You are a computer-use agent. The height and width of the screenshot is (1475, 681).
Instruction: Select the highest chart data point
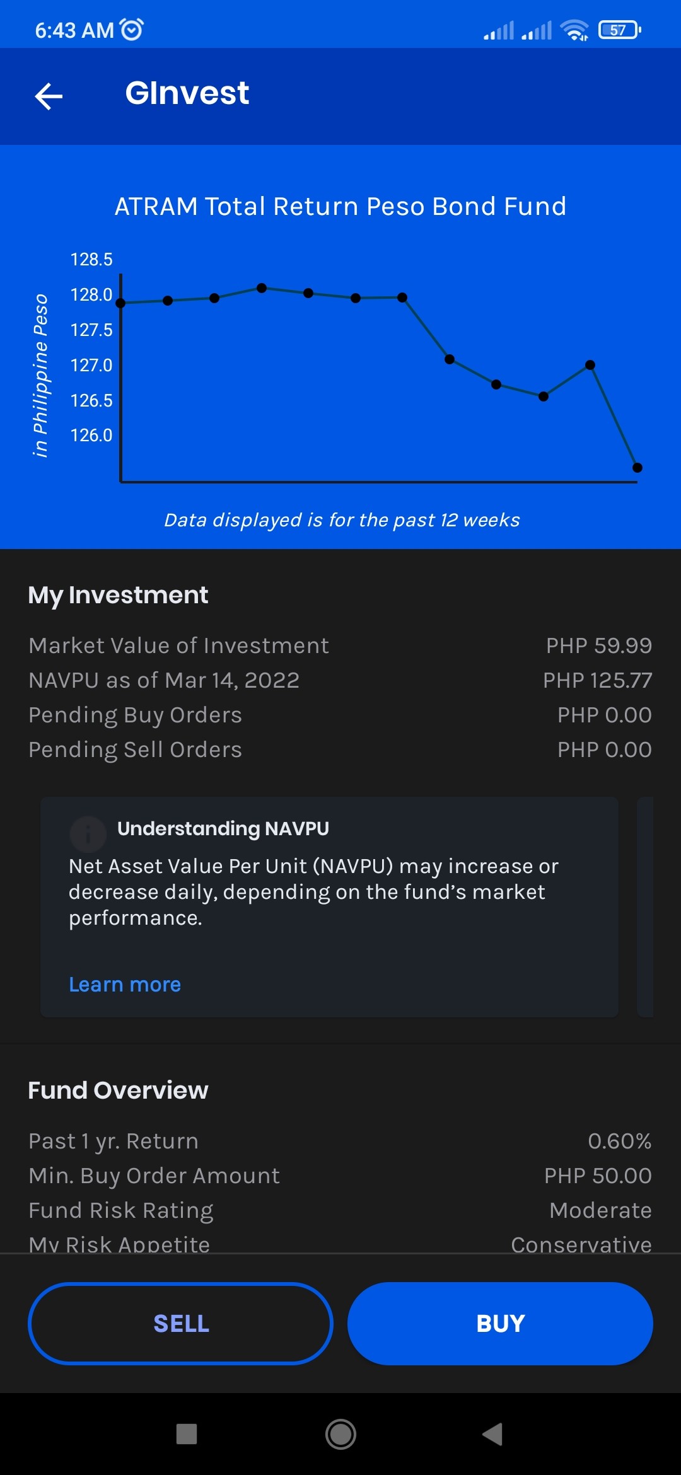pyautogui.click(x=262, y=288)
